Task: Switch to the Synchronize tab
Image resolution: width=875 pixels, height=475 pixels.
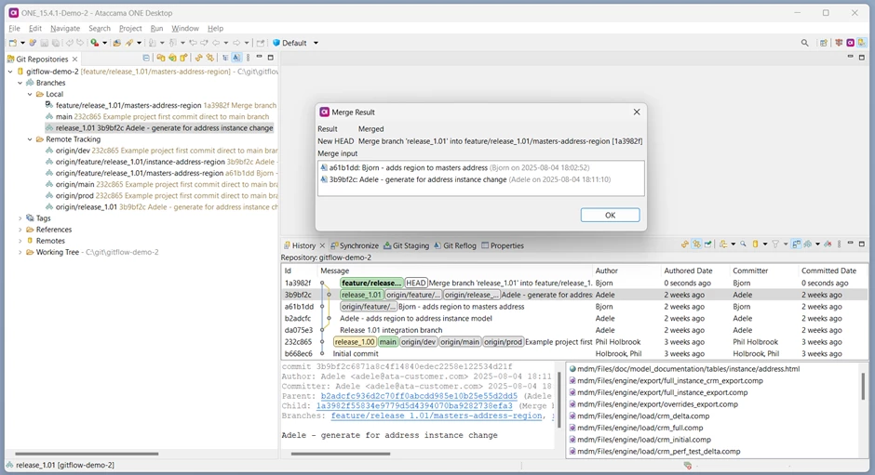Action: [355, 245]
